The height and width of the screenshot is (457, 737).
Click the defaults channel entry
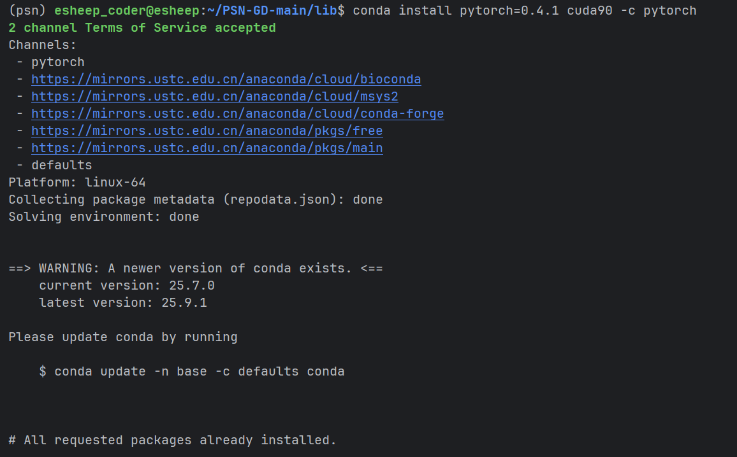click(61, 165)
